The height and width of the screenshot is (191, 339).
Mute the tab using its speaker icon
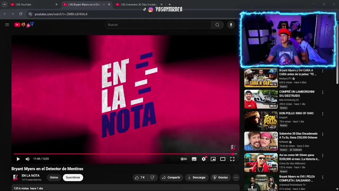[104, 5]
